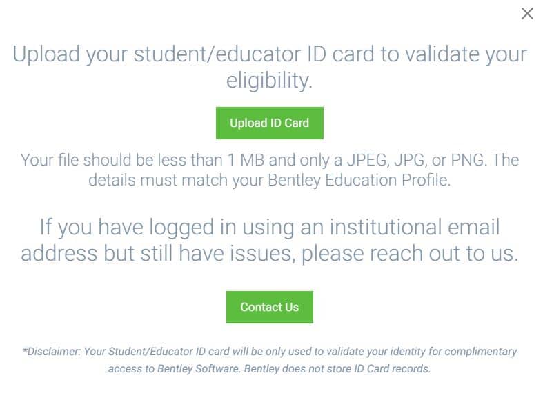Click the Upload ID Card button
The image size is (543, 420).
[x=269, y=123]
